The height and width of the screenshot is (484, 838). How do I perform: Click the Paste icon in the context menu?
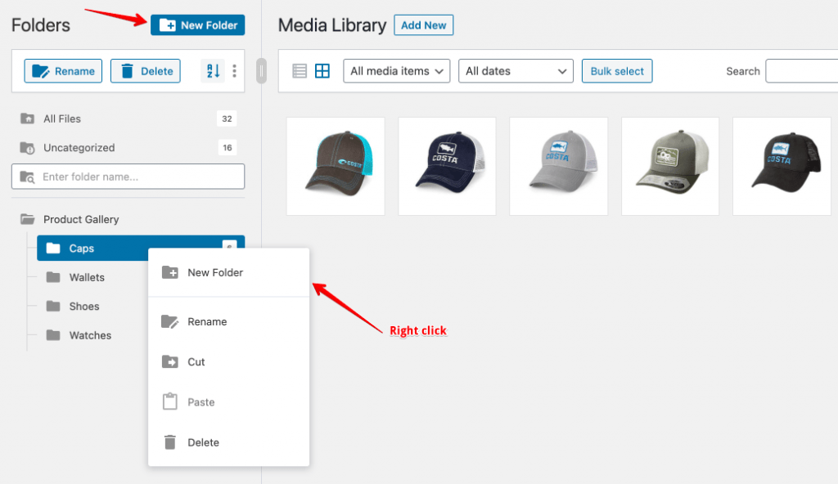[172, 401]
